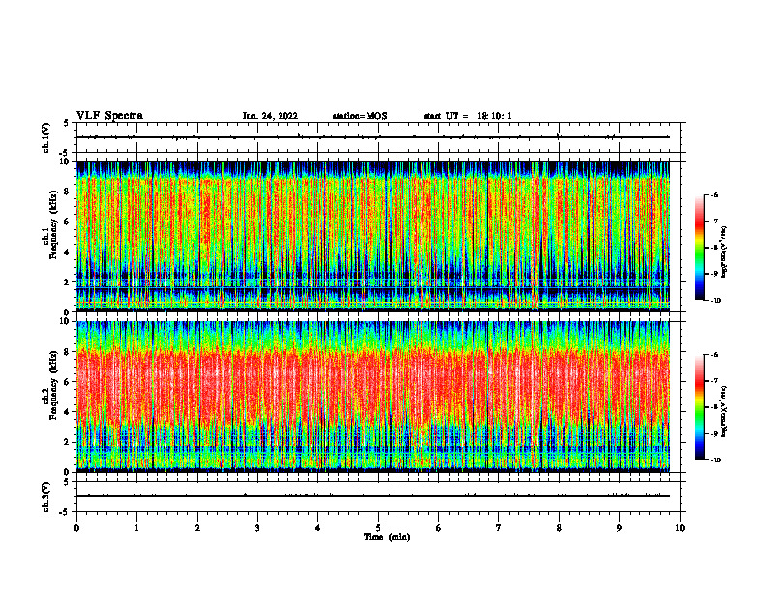Viewport: 766px width, 592px height.
Task: Click time axis tick label "8"
Action: tap(559, 528)
